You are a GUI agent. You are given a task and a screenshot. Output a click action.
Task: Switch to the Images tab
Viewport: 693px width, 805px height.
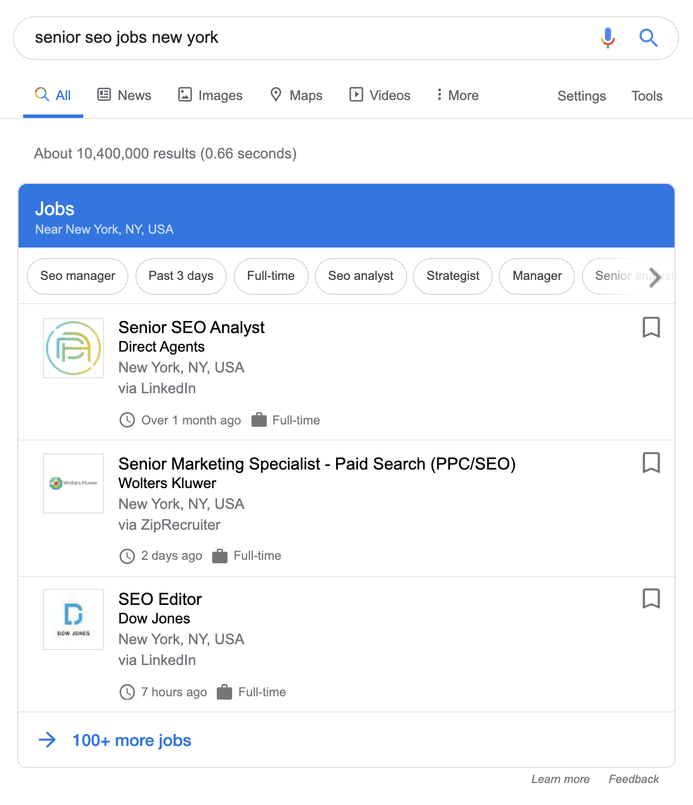[211, 95]
